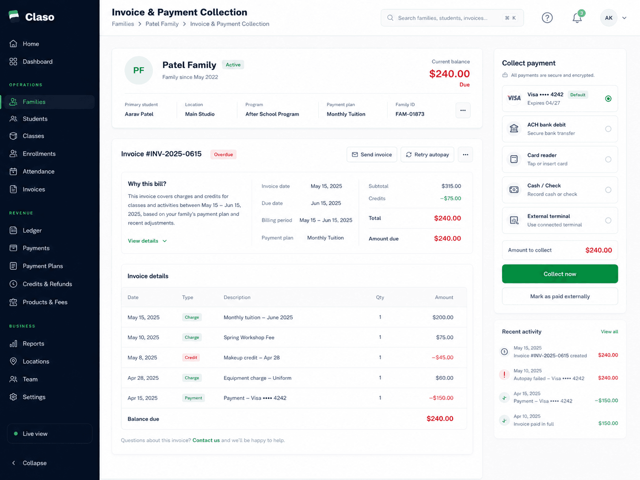Select Cash / Check radio button
This screenshot has height=480, width=640.
[x=608, y=190]
